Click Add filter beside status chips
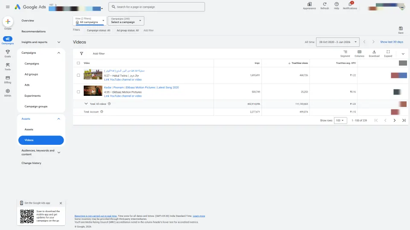The width and height of the screenshot is (410, 230). tap(149, 31)
